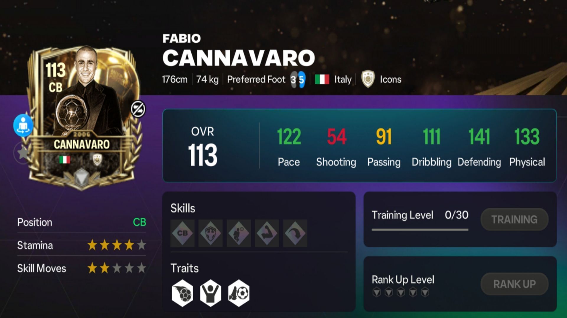Open the raised-arms player trait icon
This screenshot has height=318, width=567.
211,293
